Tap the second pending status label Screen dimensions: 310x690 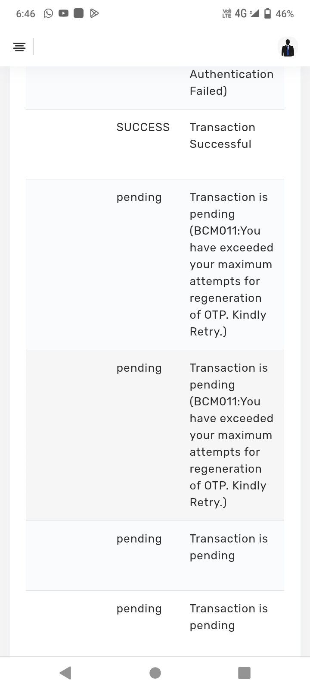click(x=139, y=368)
